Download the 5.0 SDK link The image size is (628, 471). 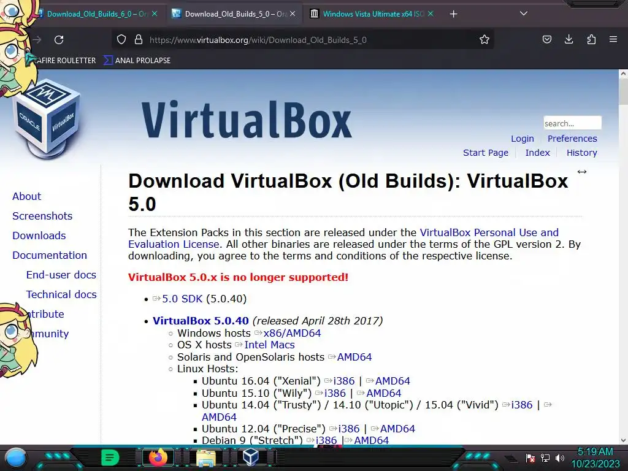182,299
